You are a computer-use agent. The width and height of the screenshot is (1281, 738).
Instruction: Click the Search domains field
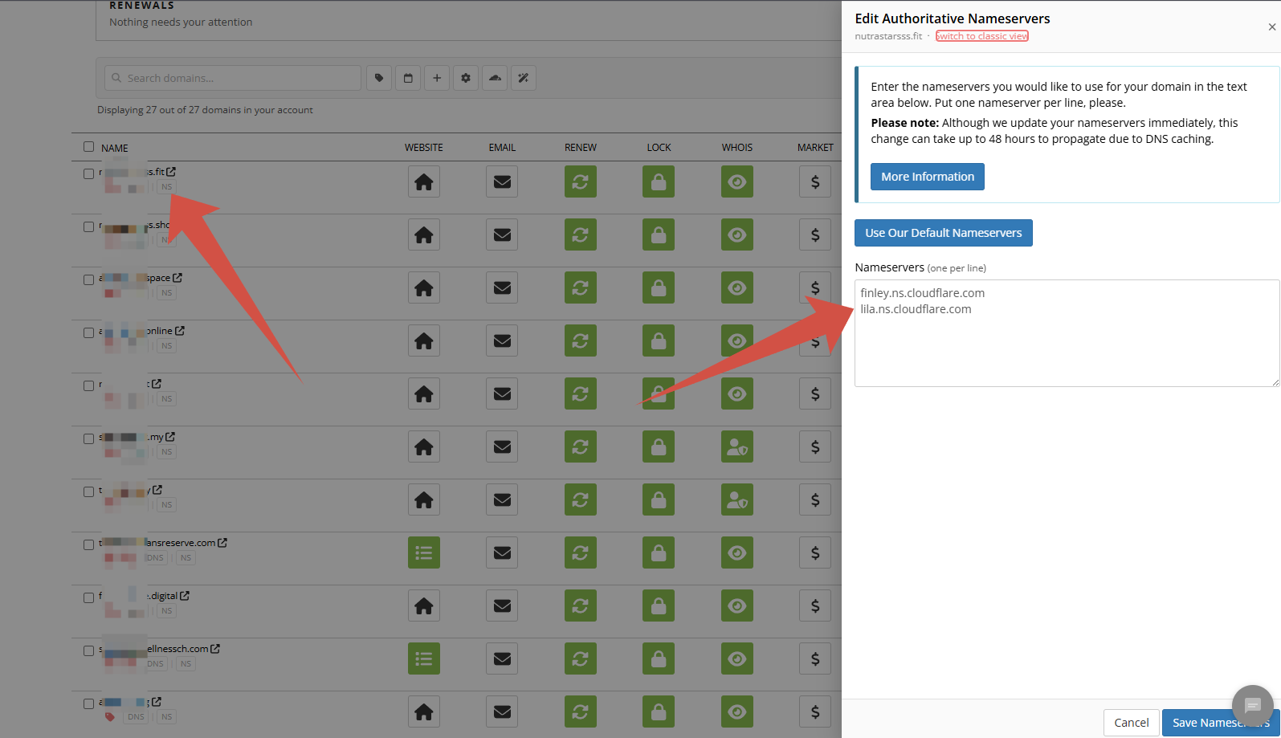(233, 78)
